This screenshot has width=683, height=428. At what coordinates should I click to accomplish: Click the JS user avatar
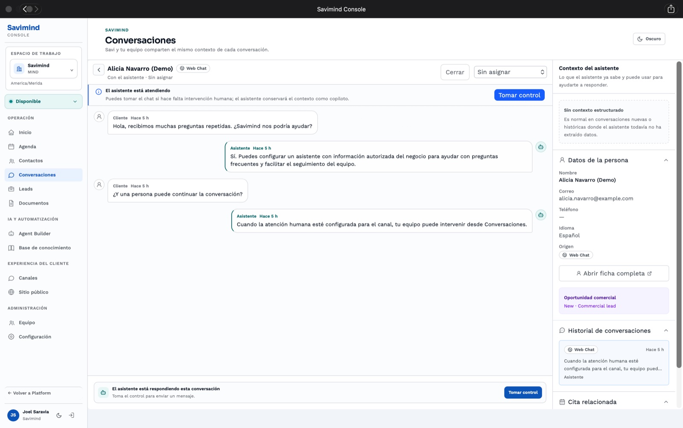pos(13,415)
